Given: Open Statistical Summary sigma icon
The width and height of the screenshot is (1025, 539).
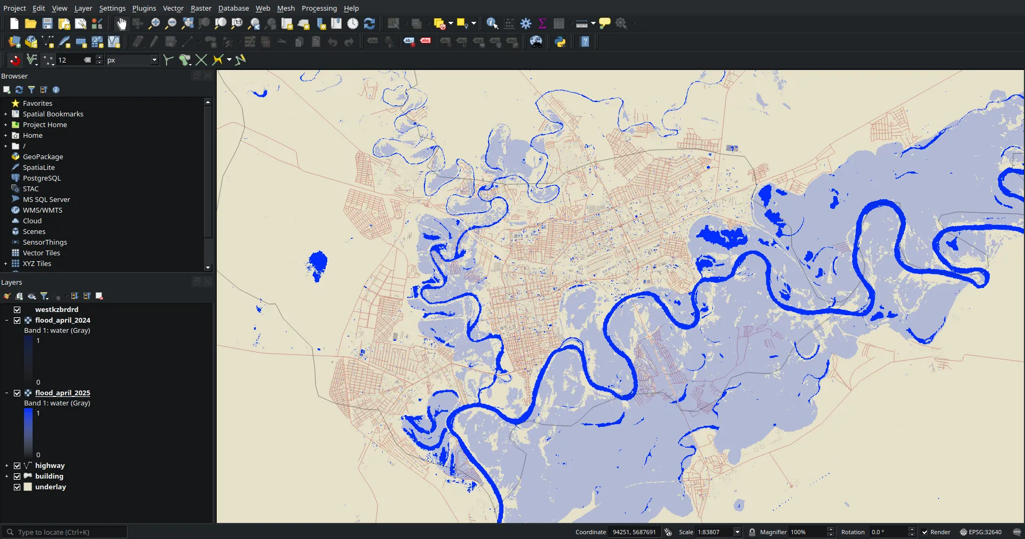Looking at the screenshot, I should [x=542, y=24].
